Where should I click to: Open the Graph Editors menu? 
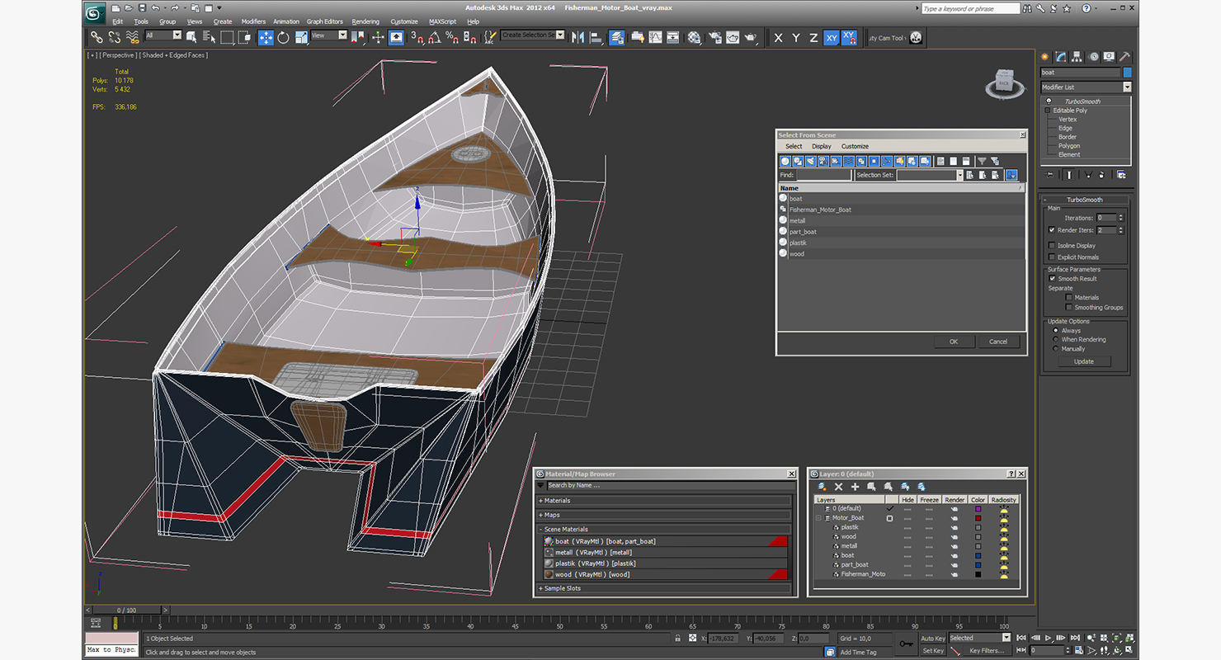tap(324, 21)
